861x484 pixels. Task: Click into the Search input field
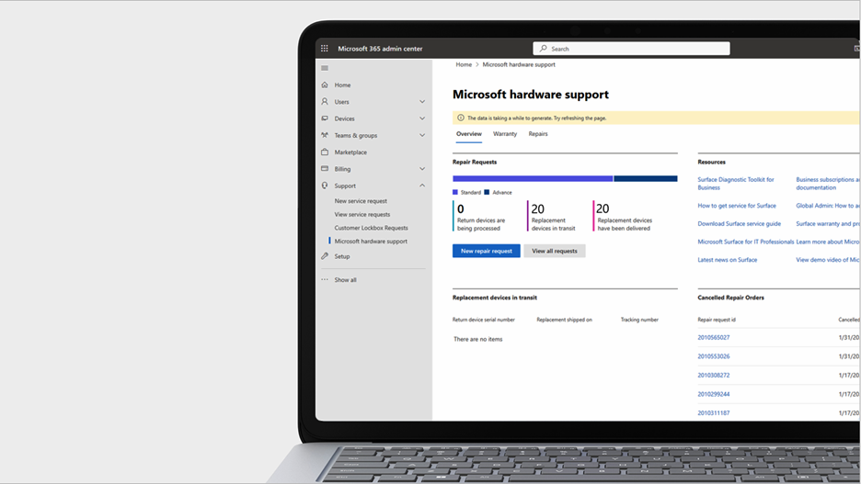pyautogui.click(x=631, y=49)
